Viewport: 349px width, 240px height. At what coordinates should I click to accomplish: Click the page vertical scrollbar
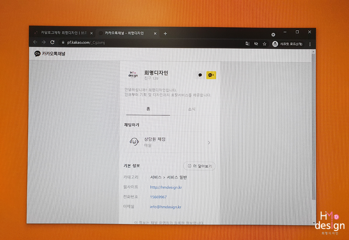[313, 127]
